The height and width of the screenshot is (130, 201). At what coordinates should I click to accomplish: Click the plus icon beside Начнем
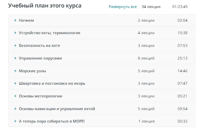tap(15, 20)
